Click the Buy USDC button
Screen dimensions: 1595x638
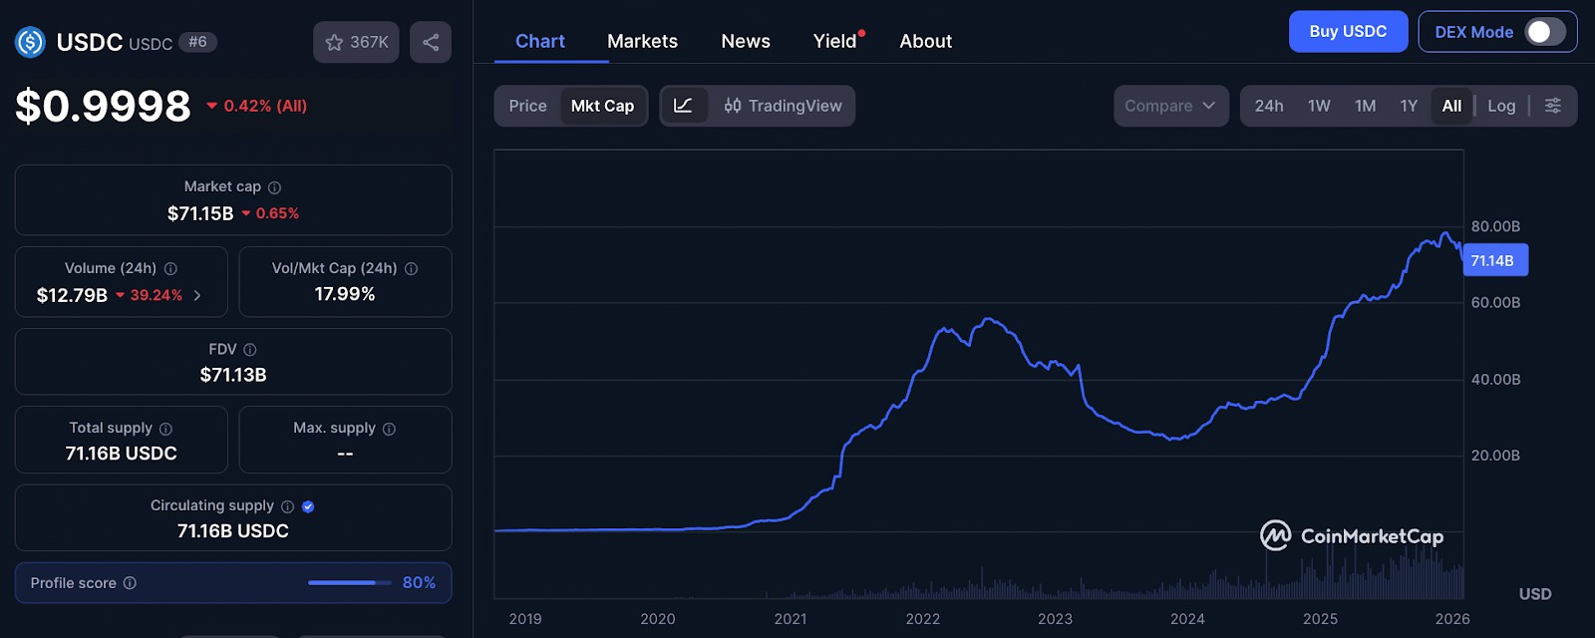click(1348, 32)
